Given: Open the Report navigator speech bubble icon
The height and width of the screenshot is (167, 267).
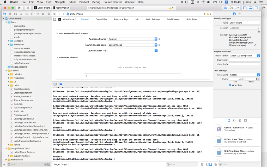Looking at the screenshot, I should 49,14.
